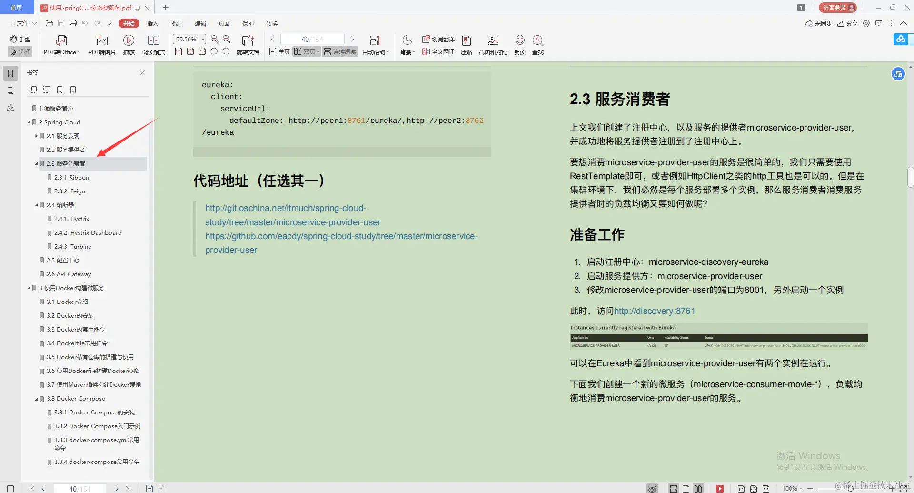Open 截图和对比 screenshot comparison tool
914x493 pixels.
tap(493, 44)
